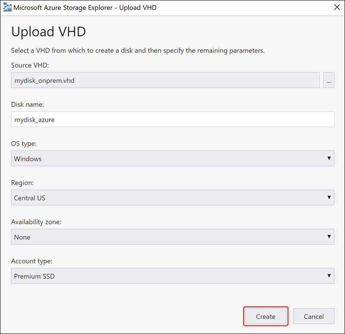Click the arrow on the Region combo box
Screen dimensions: 345x334
(329, 197)
